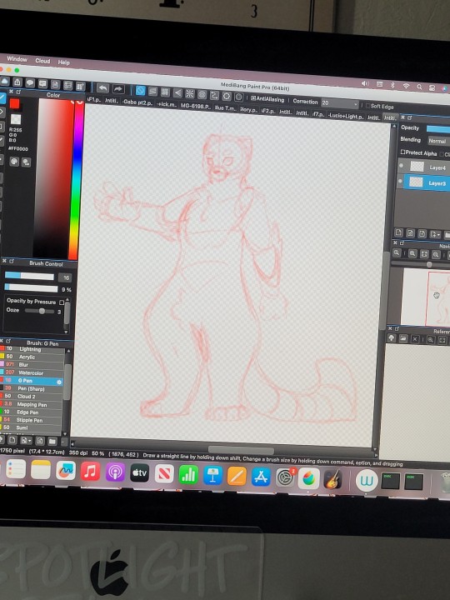Viewport: 450px width, 600px height.
Task: Toggle Opacity by Pressure checkbox
Action: point(62,302)
